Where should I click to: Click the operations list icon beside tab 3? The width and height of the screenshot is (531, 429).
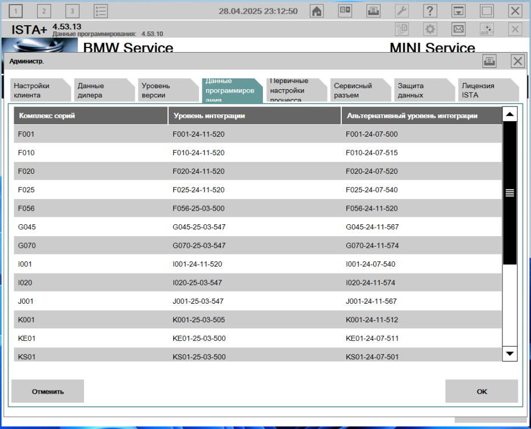[101, 11]
